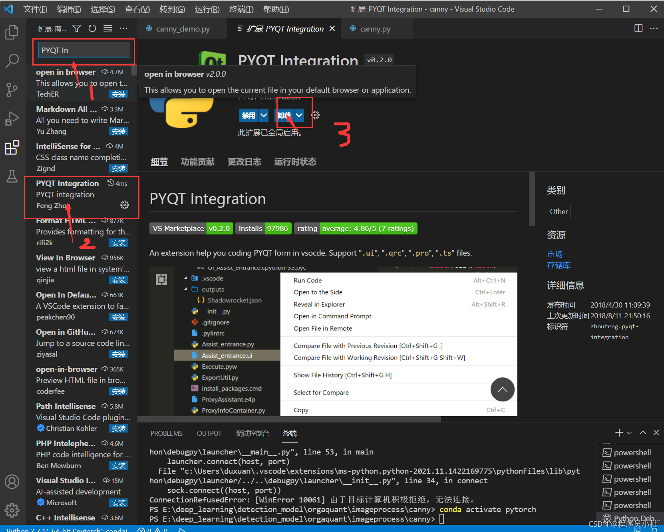Click errors and warnings count in status bar
This screenshot has width=664, height=532.
click(153, 530)
